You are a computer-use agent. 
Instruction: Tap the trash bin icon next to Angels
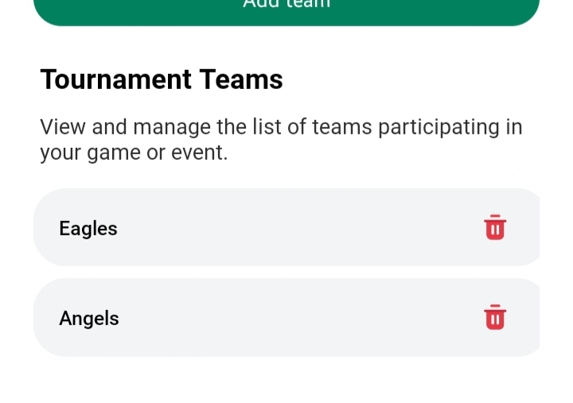coord(495,317)
